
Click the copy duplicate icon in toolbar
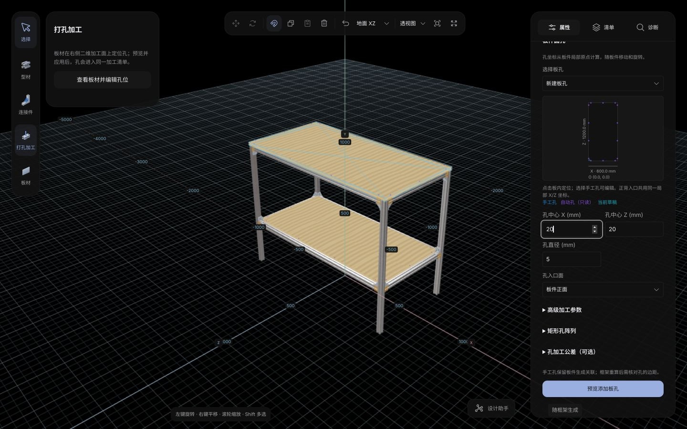[291, 23]
